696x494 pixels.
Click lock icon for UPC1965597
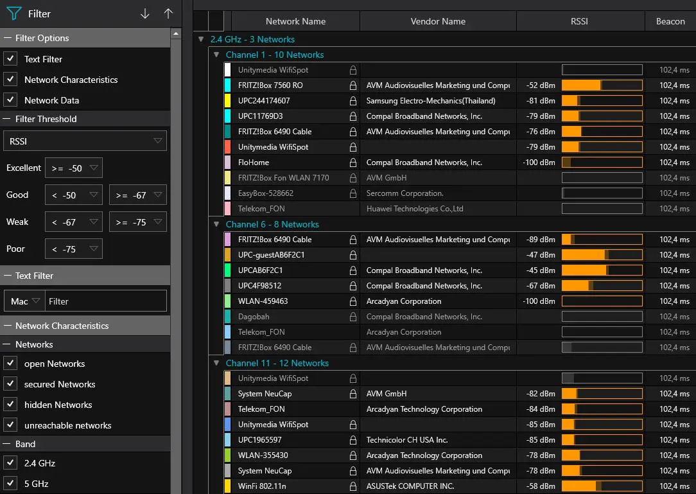[353, 440]
